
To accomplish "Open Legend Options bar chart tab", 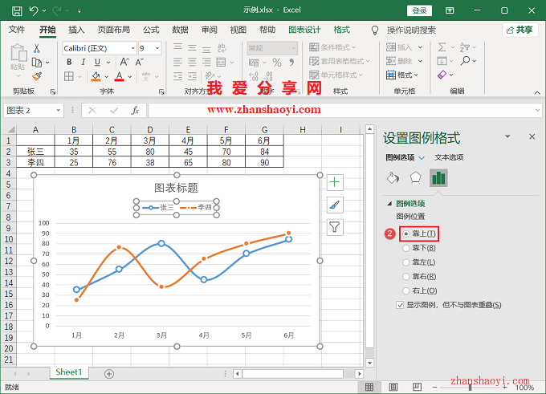I will (438, 178).
